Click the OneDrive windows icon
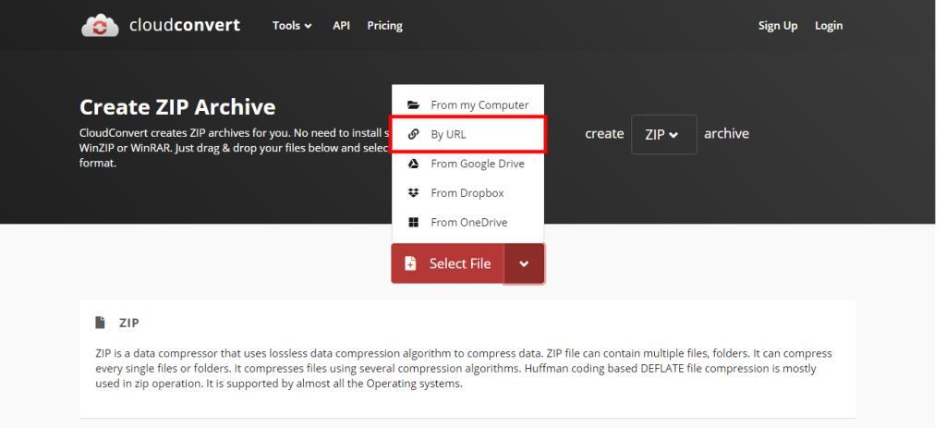 (413, 222)
